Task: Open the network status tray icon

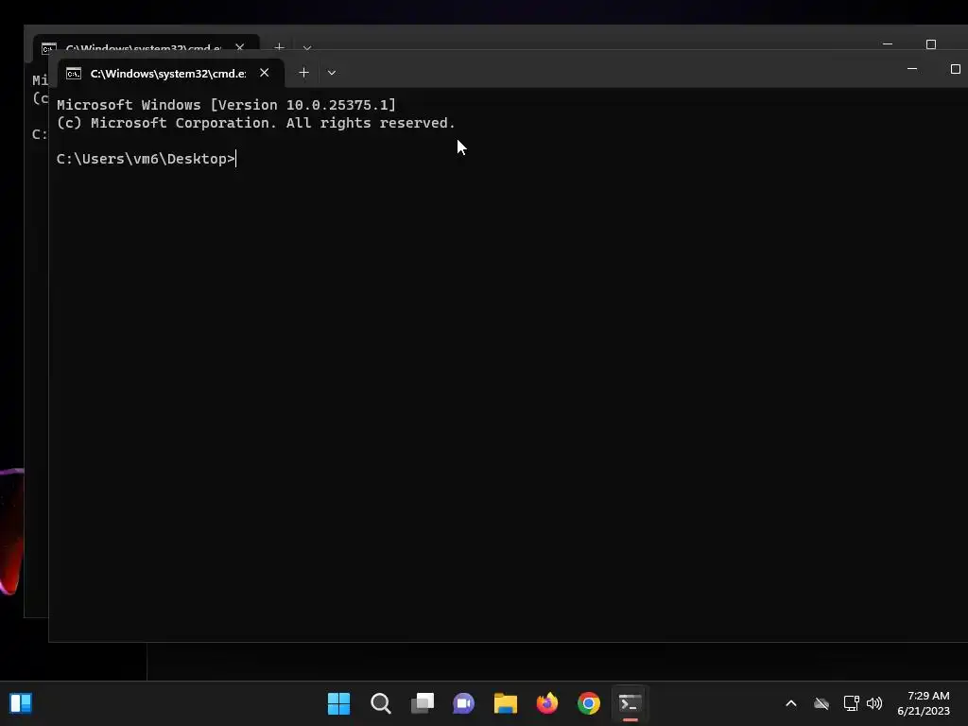Action: [852, 703]
